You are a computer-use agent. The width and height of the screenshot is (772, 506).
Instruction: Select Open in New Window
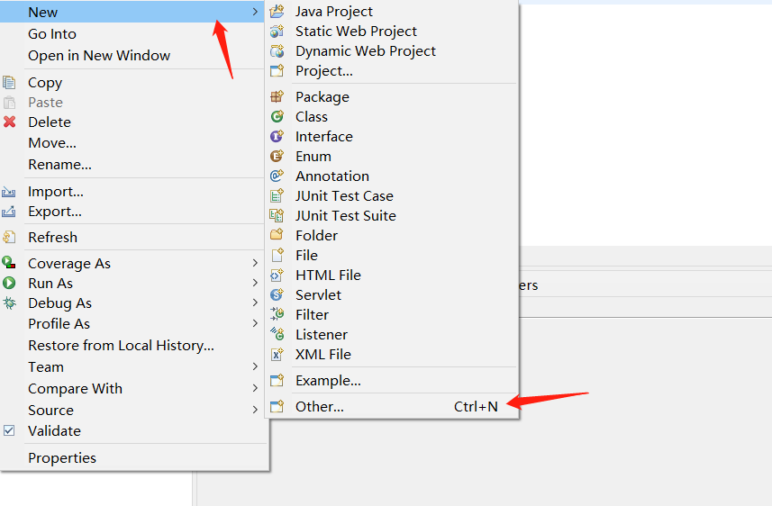pos(133,56)
